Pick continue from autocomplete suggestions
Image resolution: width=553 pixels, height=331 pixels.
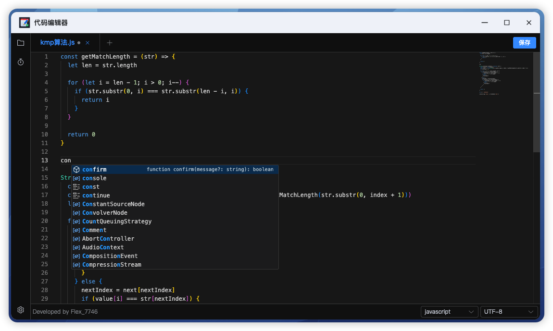[96, 196]
